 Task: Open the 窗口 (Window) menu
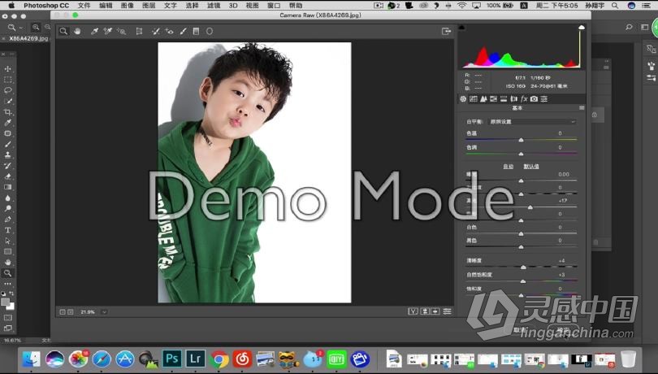pos(274,6)
